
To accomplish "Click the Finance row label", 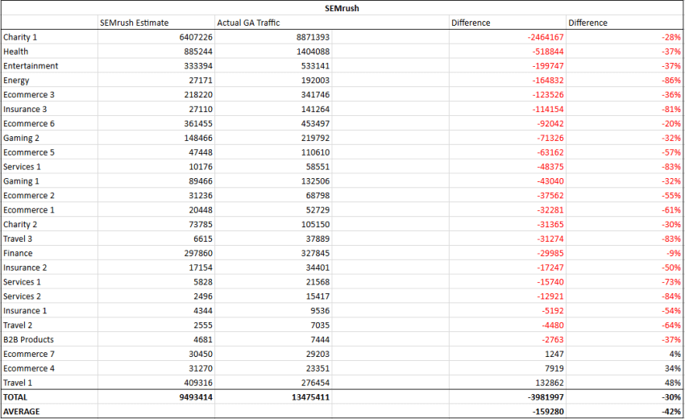I will 49,253.
